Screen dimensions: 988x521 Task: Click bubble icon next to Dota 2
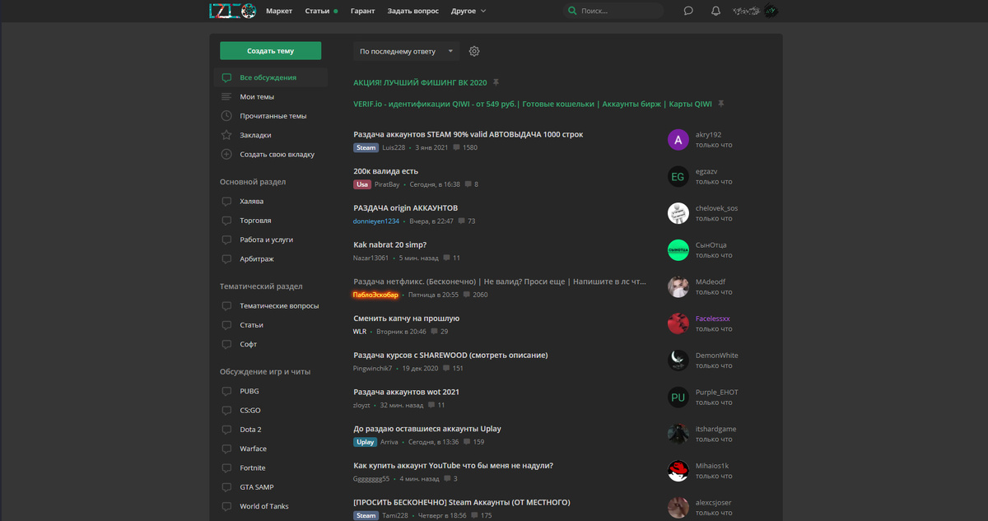(226, 430)
